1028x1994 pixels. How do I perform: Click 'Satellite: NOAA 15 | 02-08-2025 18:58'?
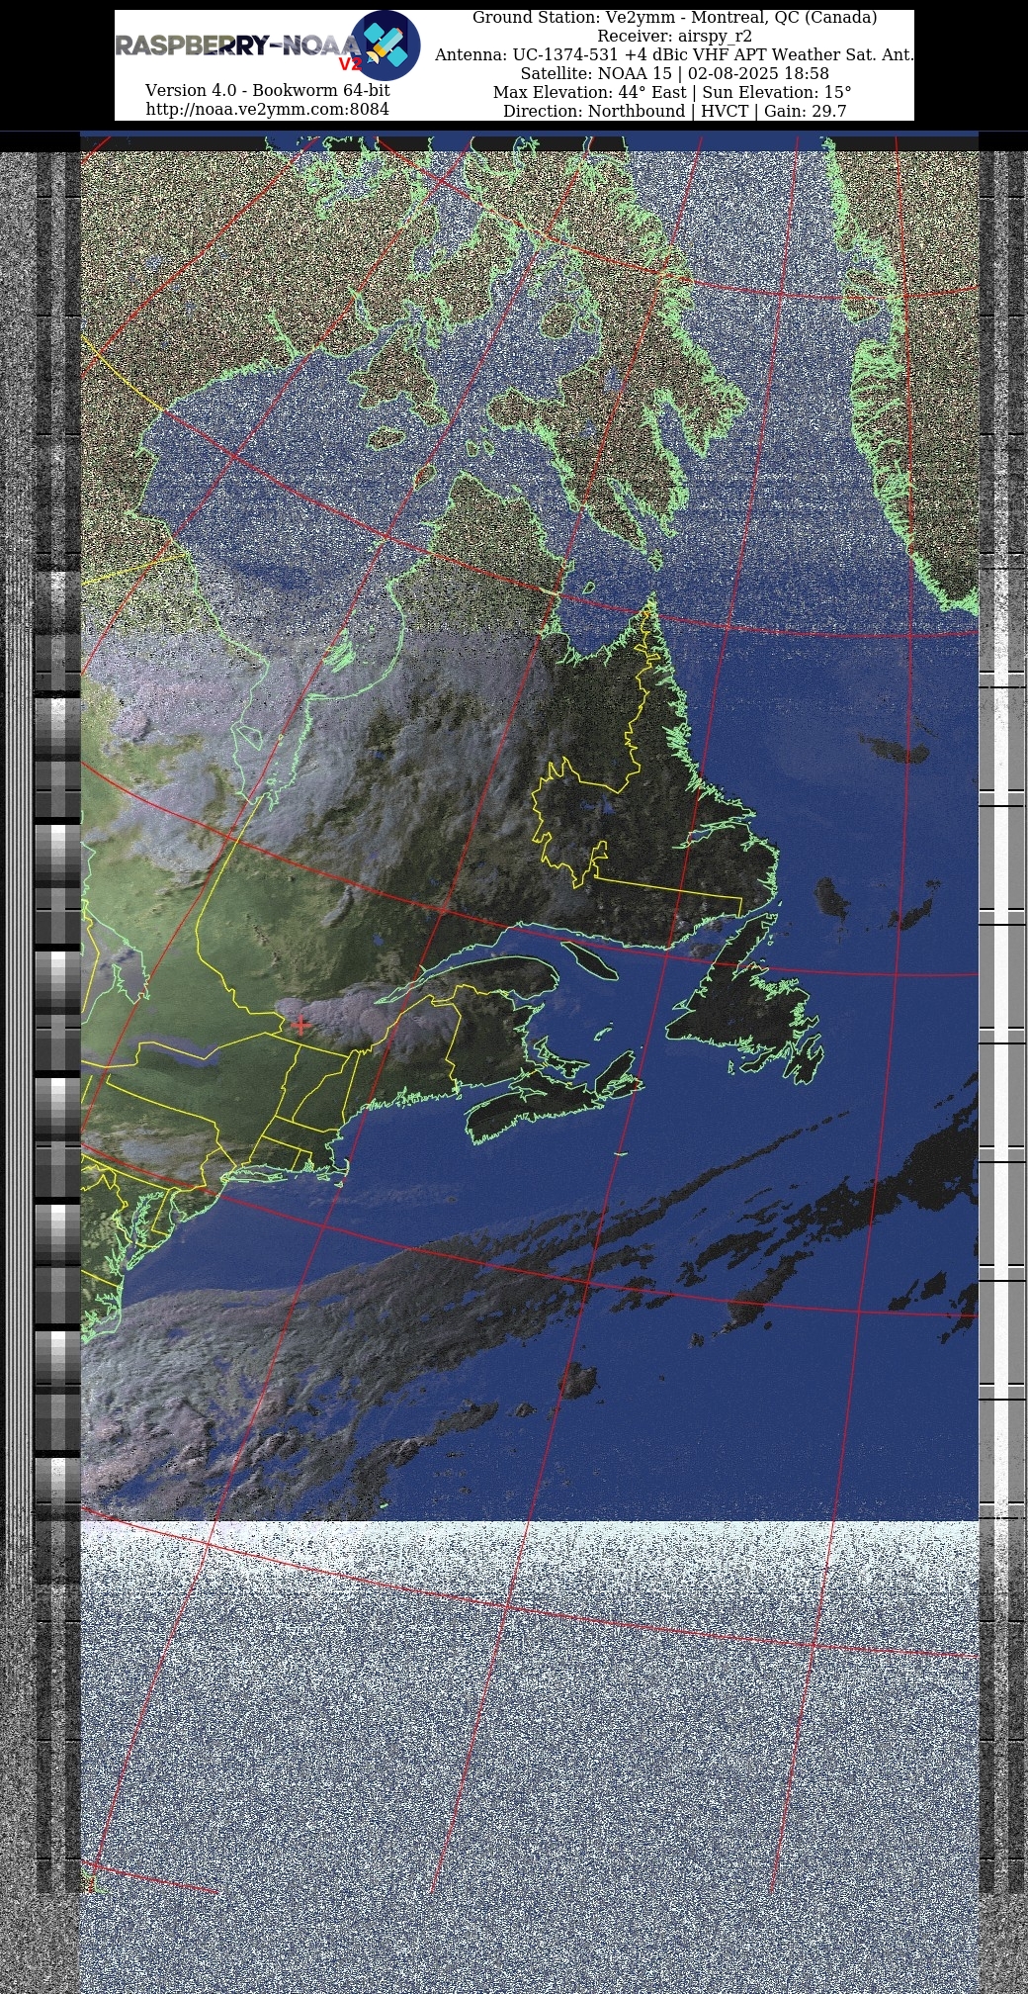coord(674,74)
